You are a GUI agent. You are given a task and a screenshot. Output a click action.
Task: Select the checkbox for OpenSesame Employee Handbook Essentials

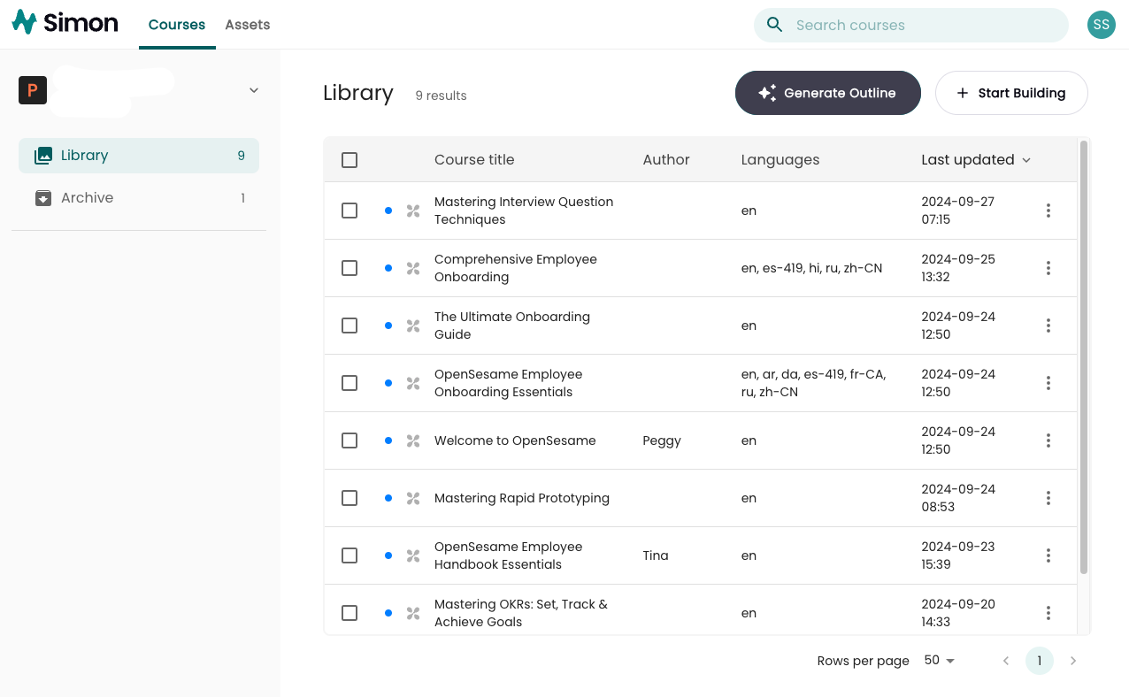(349, 555)
